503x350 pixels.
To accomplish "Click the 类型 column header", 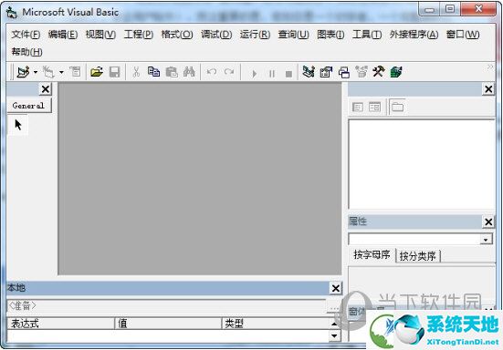I will (276, 324).
